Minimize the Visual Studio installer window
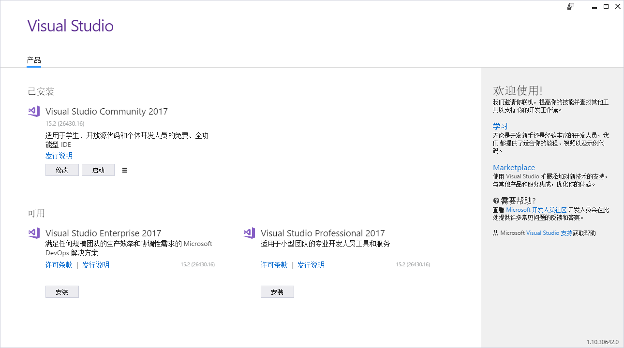The image size is (624, 348). pos(594,6)
